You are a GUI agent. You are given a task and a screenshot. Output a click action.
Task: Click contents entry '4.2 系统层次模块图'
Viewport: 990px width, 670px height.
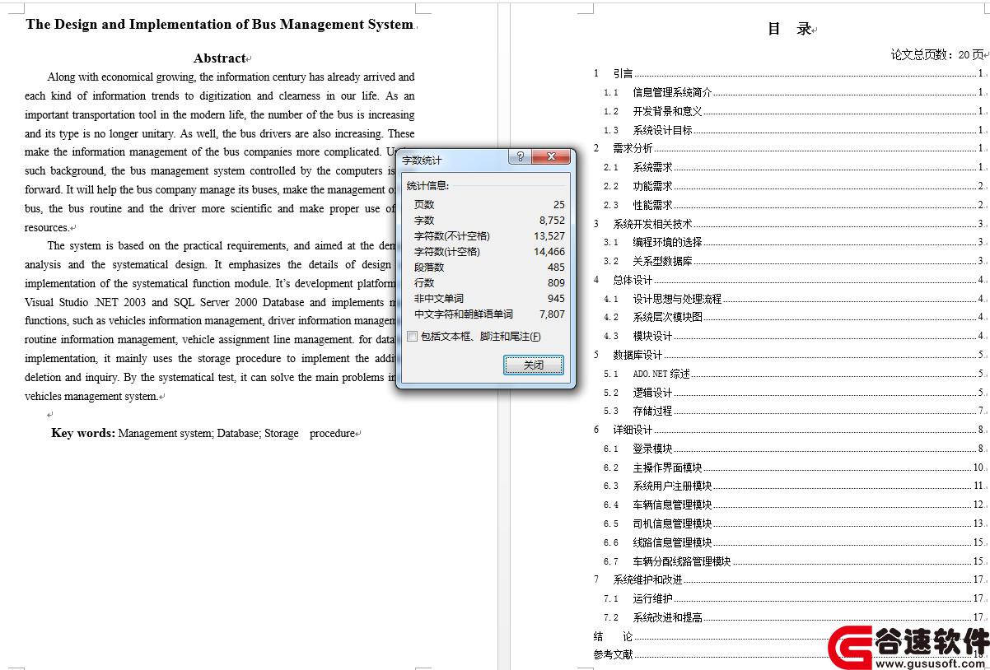[794, 318]
